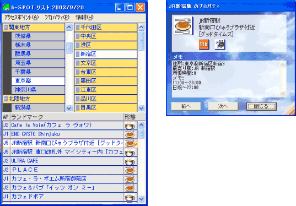Click the large restaurant icon in properties dialog
Image resolution: width=296 pixels, height=206 pixels.
(x=184, y=26)
